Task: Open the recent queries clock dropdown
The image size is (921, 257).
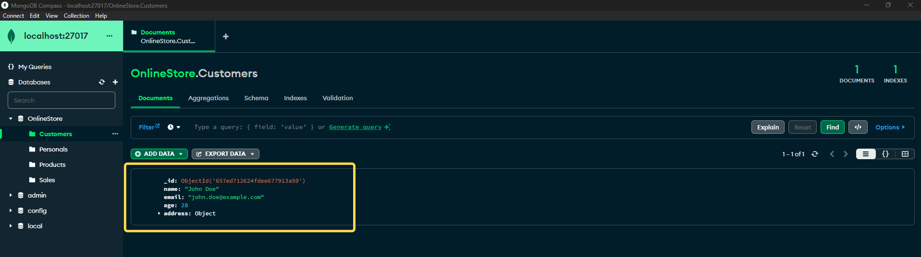Action: pyautogui.click(x=174, y=127)
